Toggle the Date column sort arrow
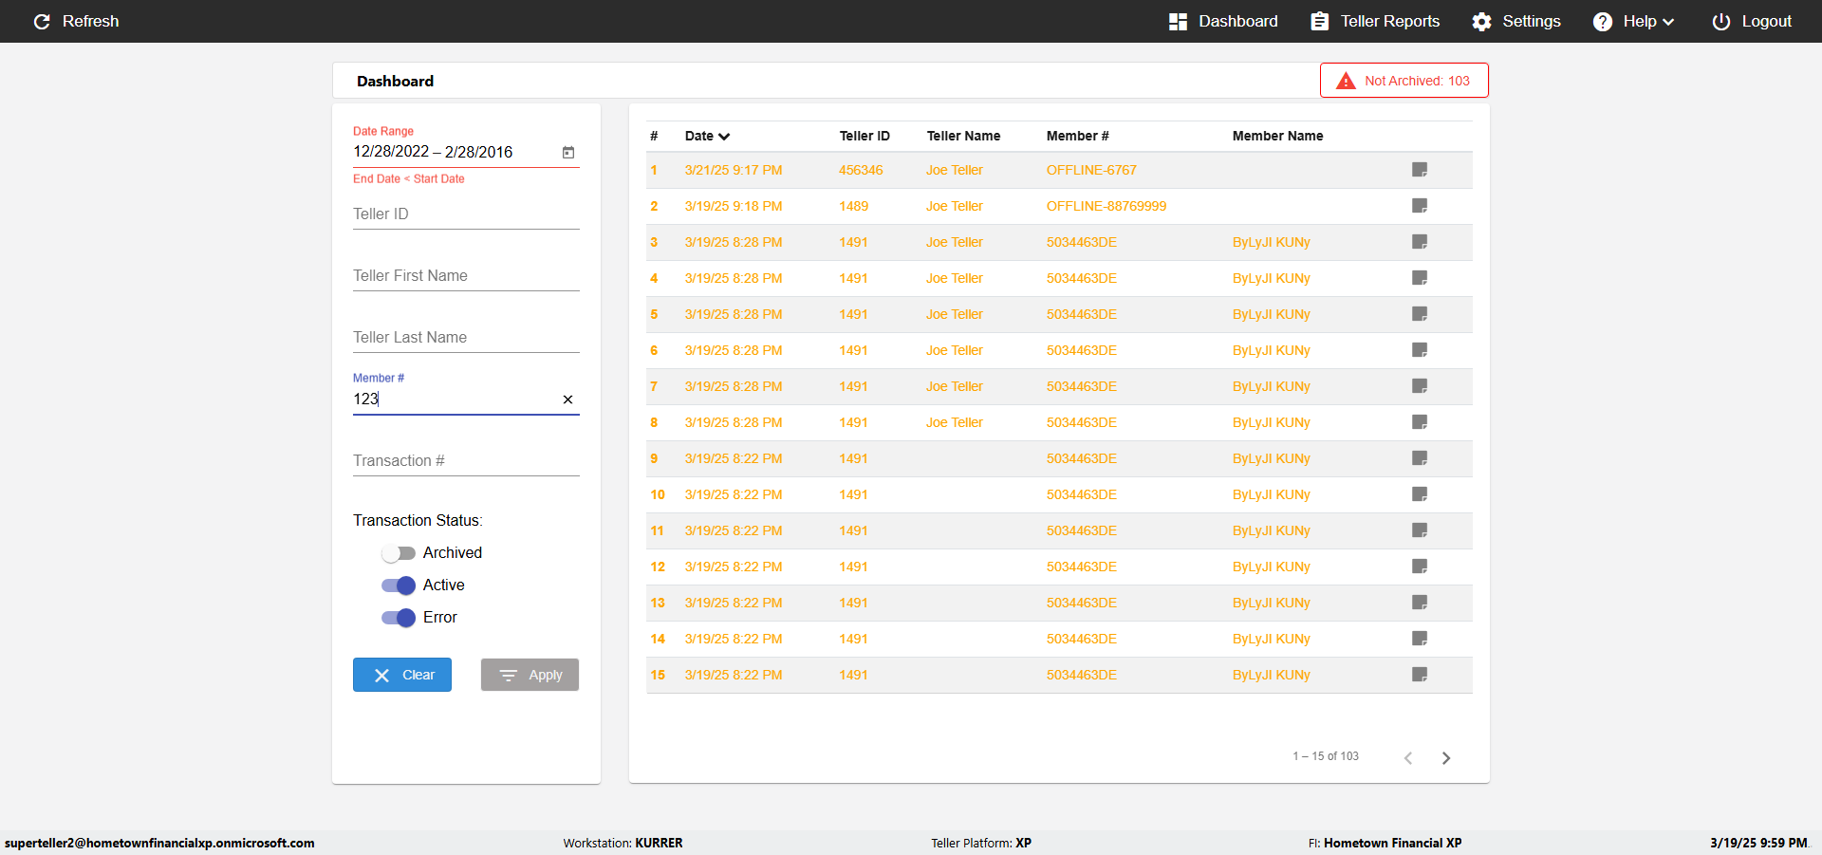This screenshot has width=1822, height=855. click(x=724, y=137)
